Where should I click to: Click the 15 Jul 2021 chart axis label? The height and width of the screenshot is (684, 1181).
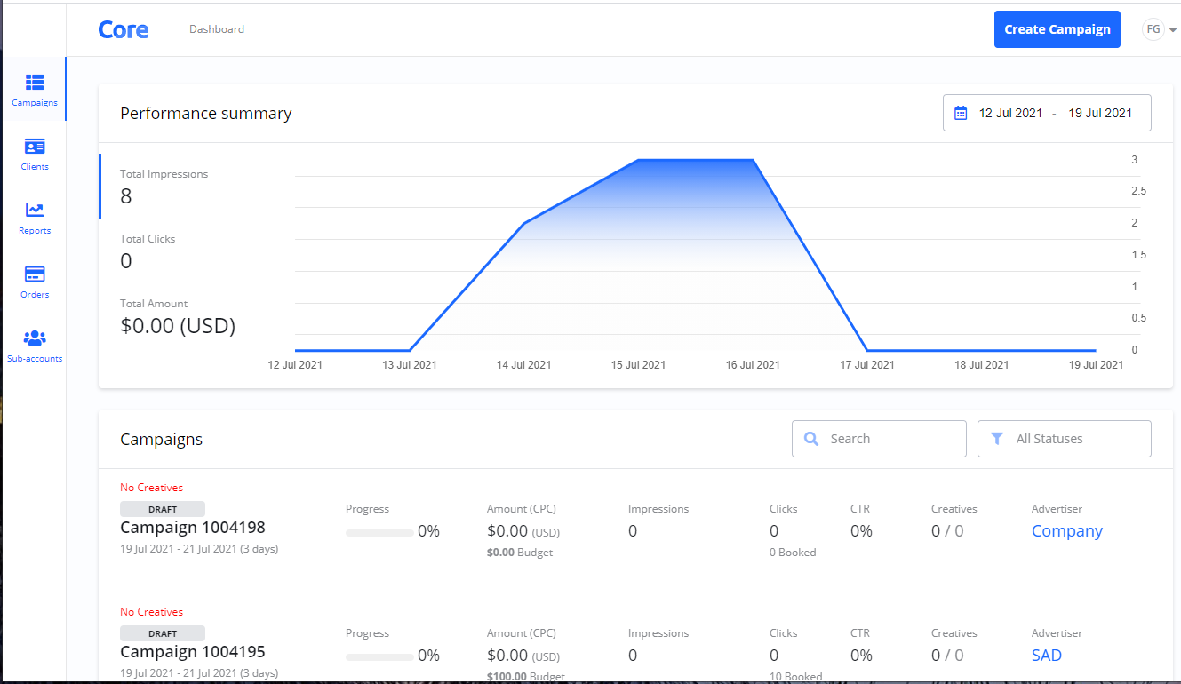638,365
